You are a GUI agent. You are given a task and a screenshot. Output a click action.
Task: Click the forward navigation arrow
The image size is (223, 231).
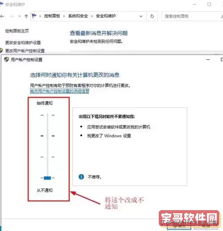(x=12, y=16)
